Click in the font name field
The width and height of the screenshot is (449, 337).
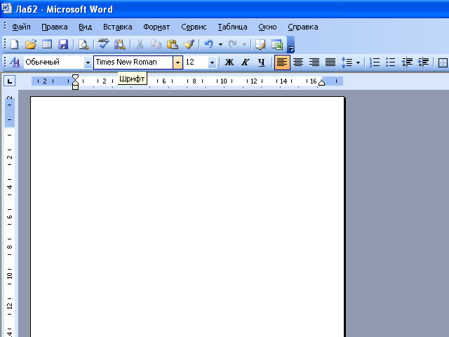[133, 62]
